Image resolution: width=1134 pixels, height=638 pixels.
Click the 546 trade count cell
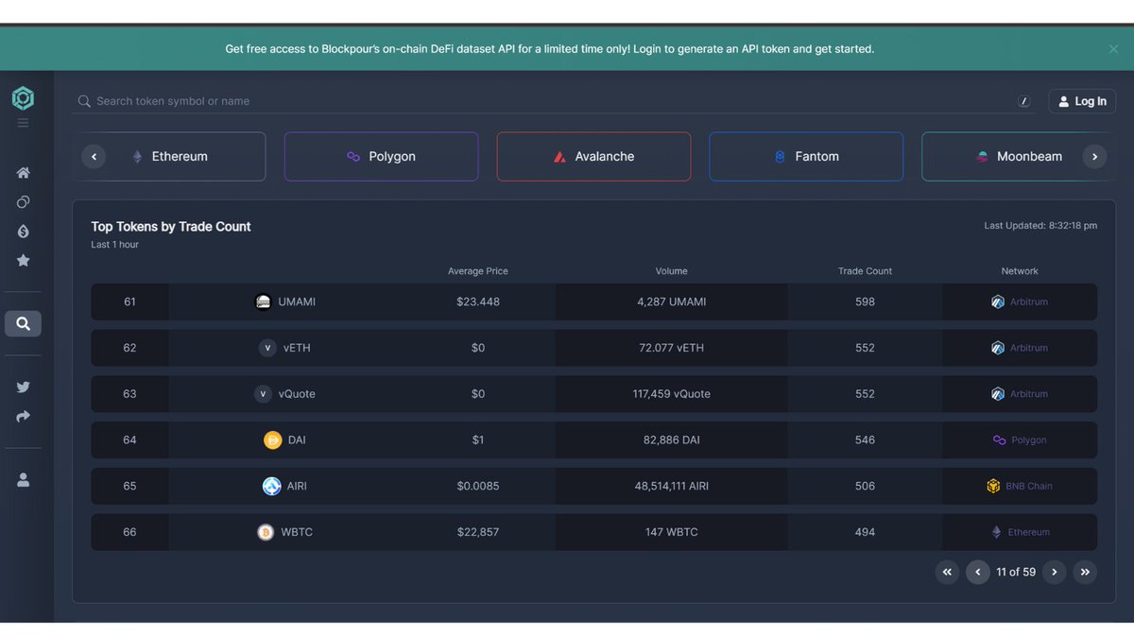(865, 440)
